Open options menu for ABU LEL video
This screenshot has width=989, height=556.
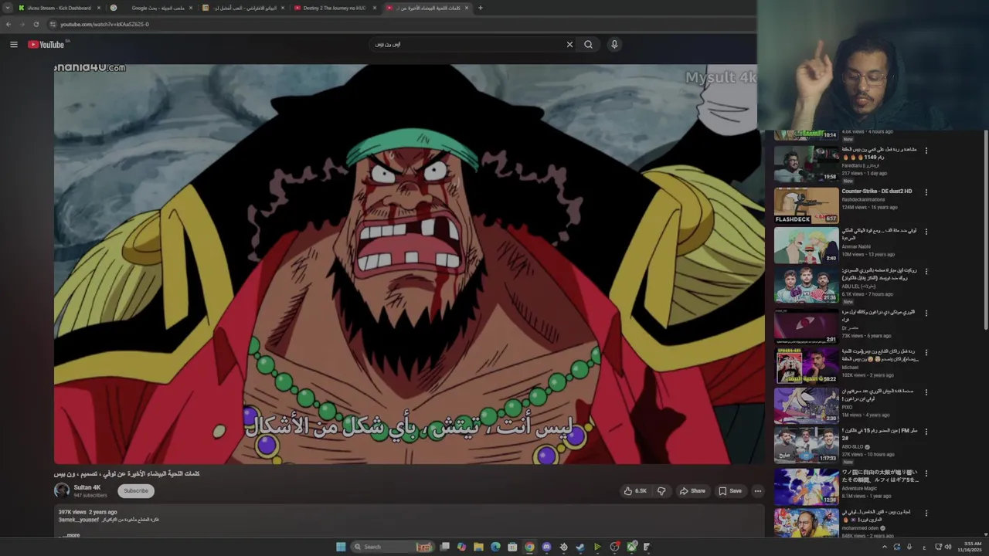tap(926, 272)
